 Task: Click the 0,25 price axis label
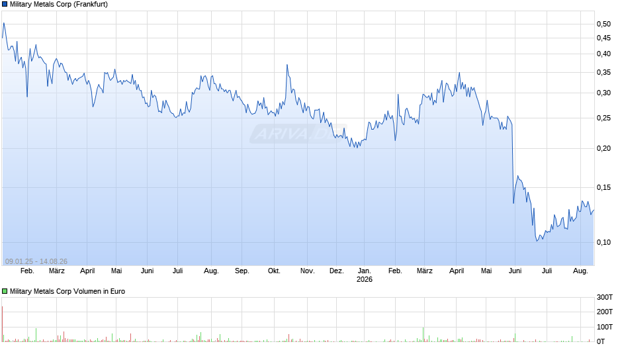coord(603,118)
